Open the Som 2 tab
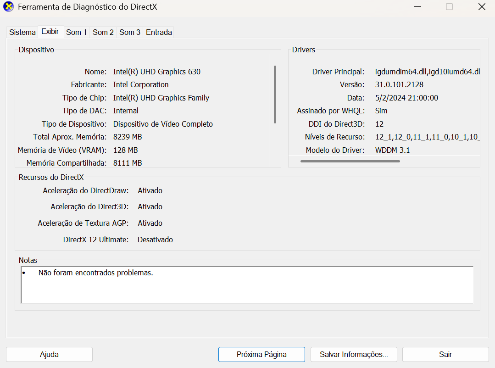This screenshot has height=368, width=495. (103, 32)
